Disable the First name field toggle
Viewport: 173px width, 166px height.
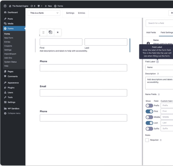pos(149,111)
